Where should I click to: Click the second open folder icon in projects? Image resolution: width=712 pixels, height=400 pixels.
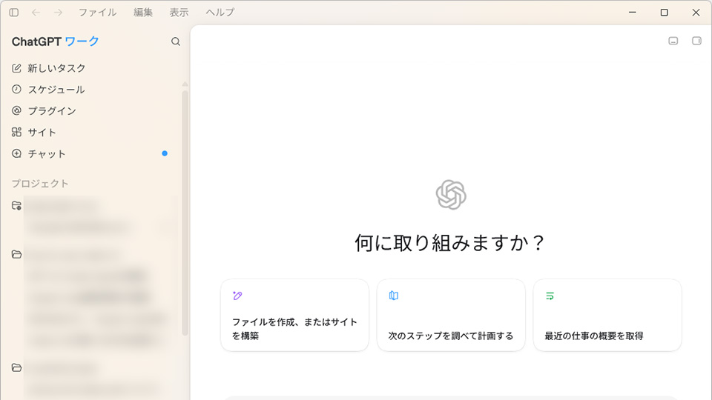(16, 254)
